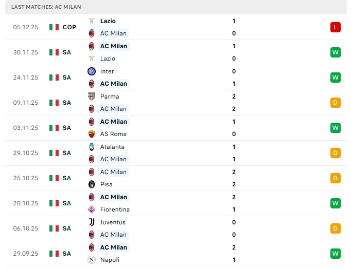
Task: Click the Juventus club logo
Action: (x=92, y=222)
